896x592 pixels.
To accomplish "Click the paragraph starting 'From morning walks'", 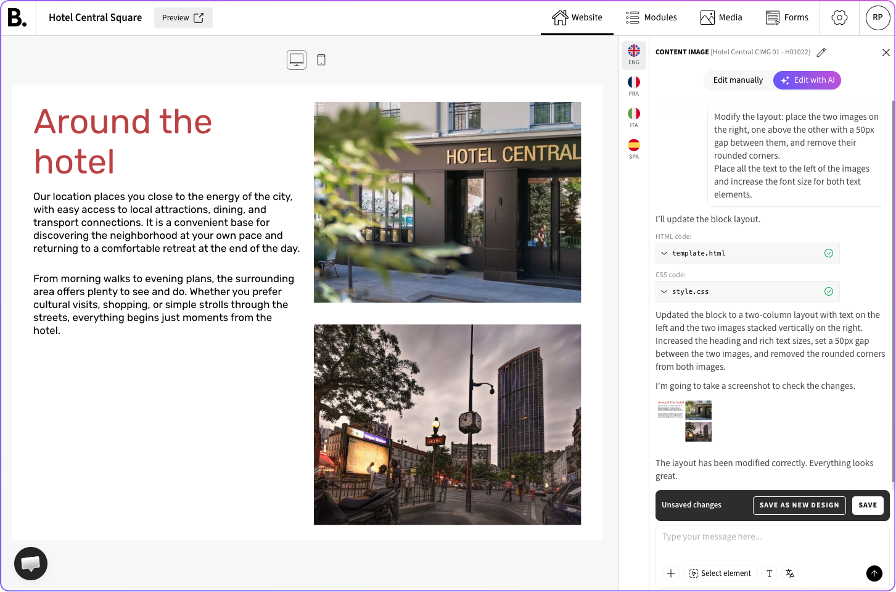I will [x=164, y=305].
